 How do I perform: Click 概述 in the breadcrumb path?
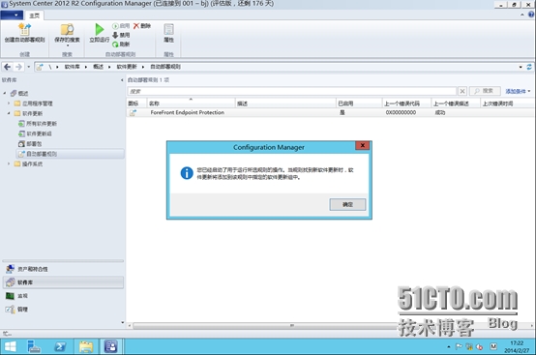(x=98, y=67)
